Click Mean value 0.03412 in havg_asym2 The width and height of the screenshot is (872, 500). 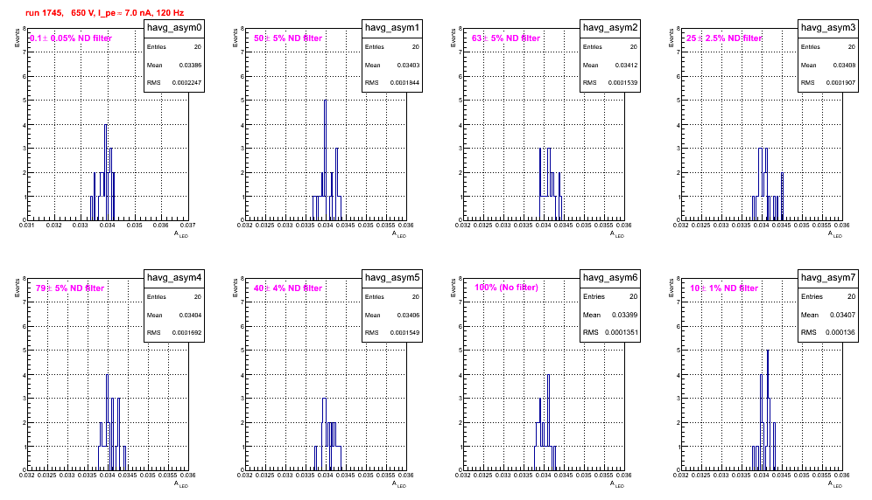coord(626,65)
